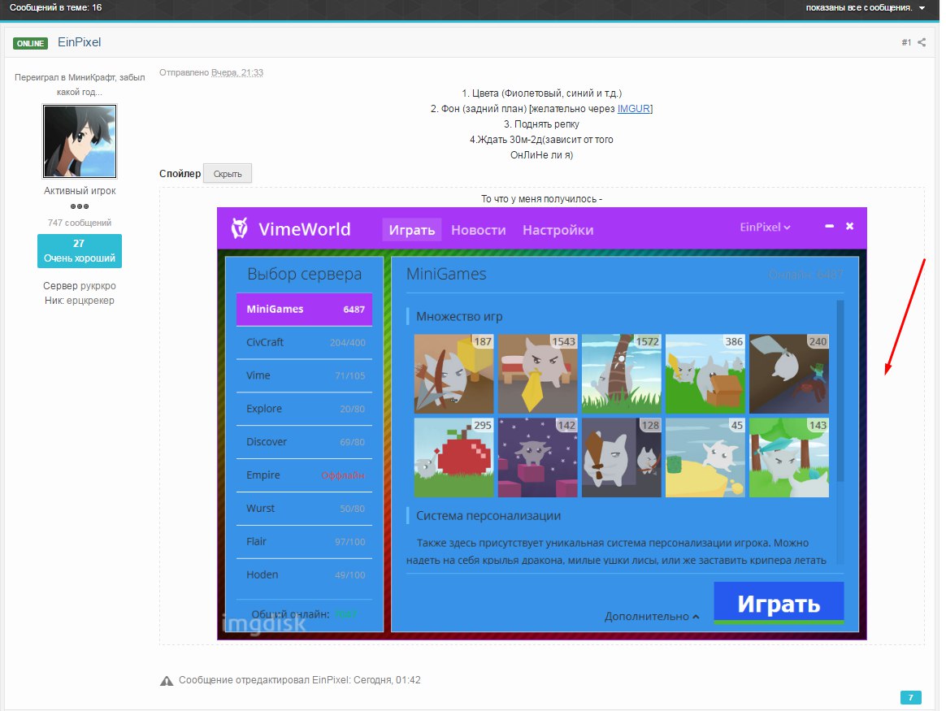Click the Система персонализации heading

click(x=488, y=516)
